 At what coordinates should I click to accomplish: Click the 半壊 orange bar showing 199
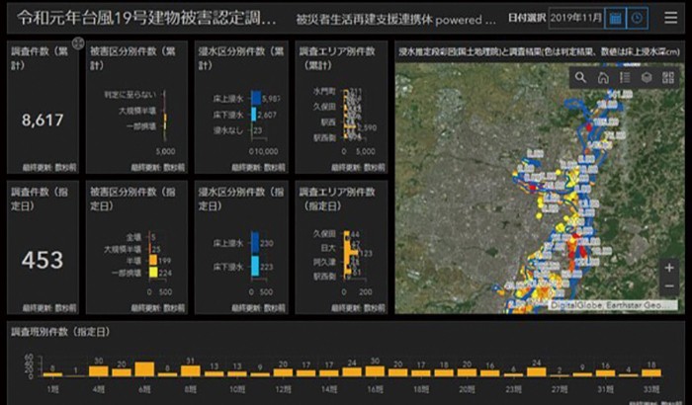coord(152,259)
